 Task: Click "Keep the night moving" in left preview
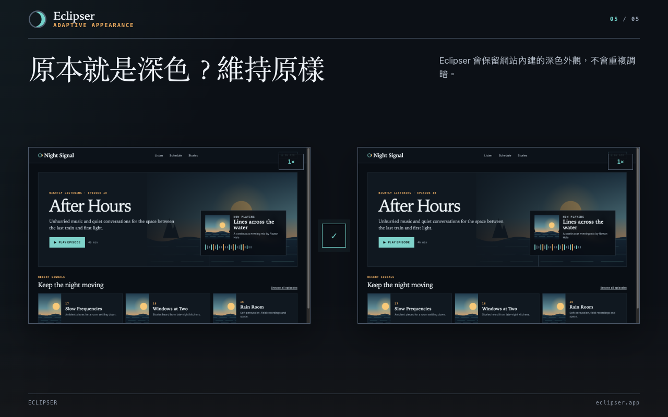tap(71, 285)
